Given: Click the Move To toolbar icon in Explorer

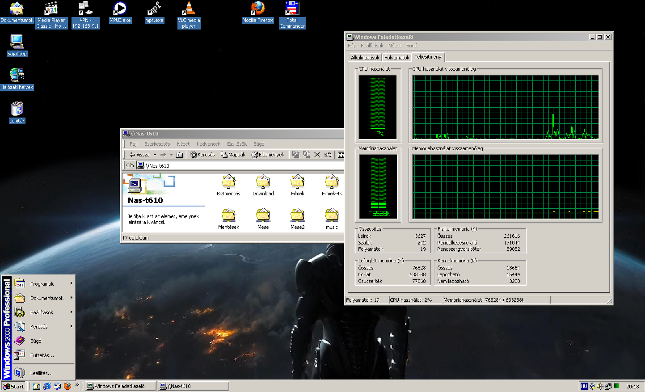Looking at the screenshot, I should [295, 155].
